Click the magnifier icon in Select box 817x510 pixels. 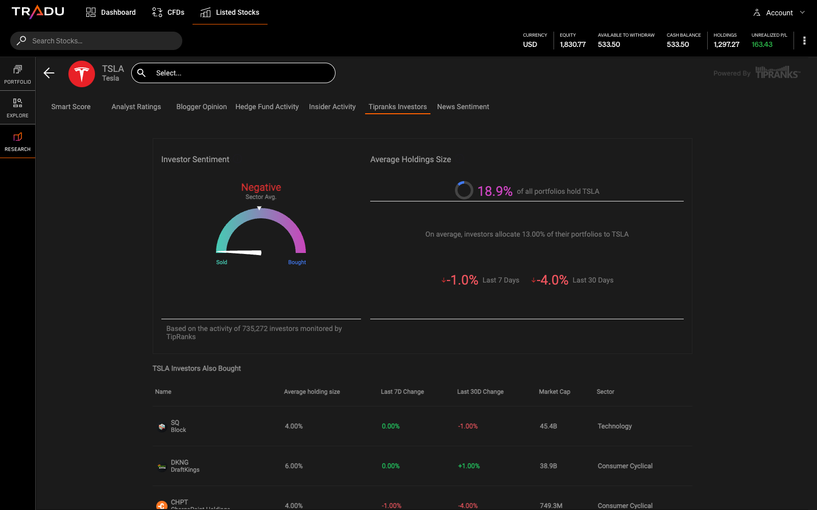click(x=141, y=73)
